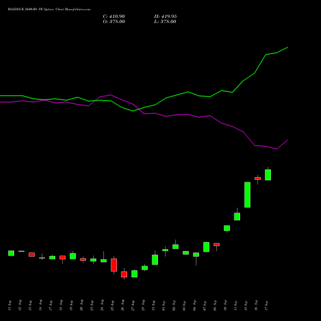Select the open value O: 378.00
Image resolution: width=321 pixels, height=321 pixels.
(x=114, y=22)
